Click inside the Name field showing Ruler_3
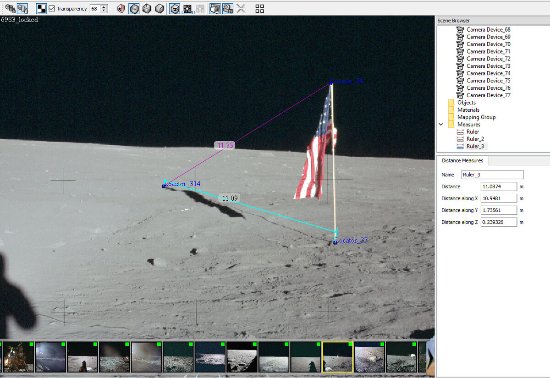550x378 pixels. click(x=492, y=175)
